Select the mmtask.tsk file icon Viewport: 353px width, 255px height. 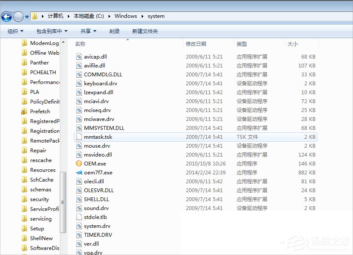(x=79, y=137)
